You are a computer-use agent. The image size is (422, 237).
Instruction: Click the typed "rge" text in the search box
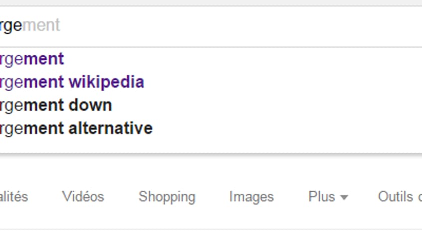pos(11,25)
